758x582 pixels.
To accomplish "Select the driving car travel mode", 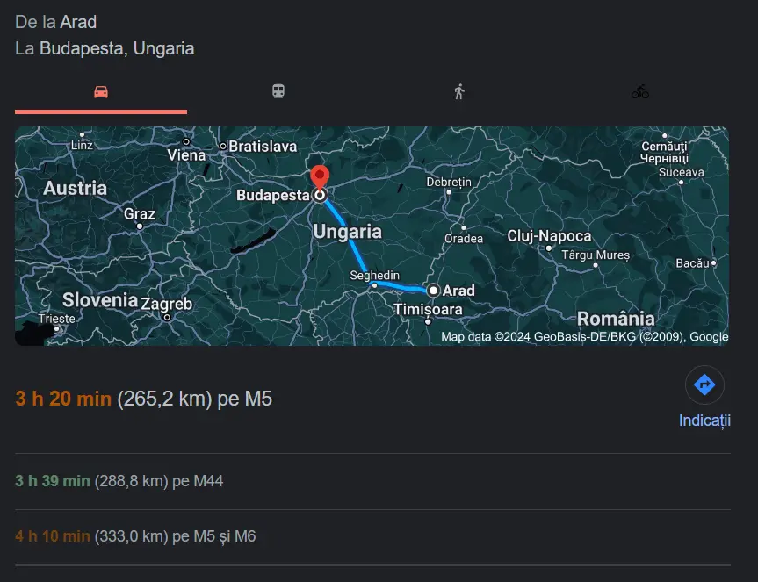I will [100, 92].
